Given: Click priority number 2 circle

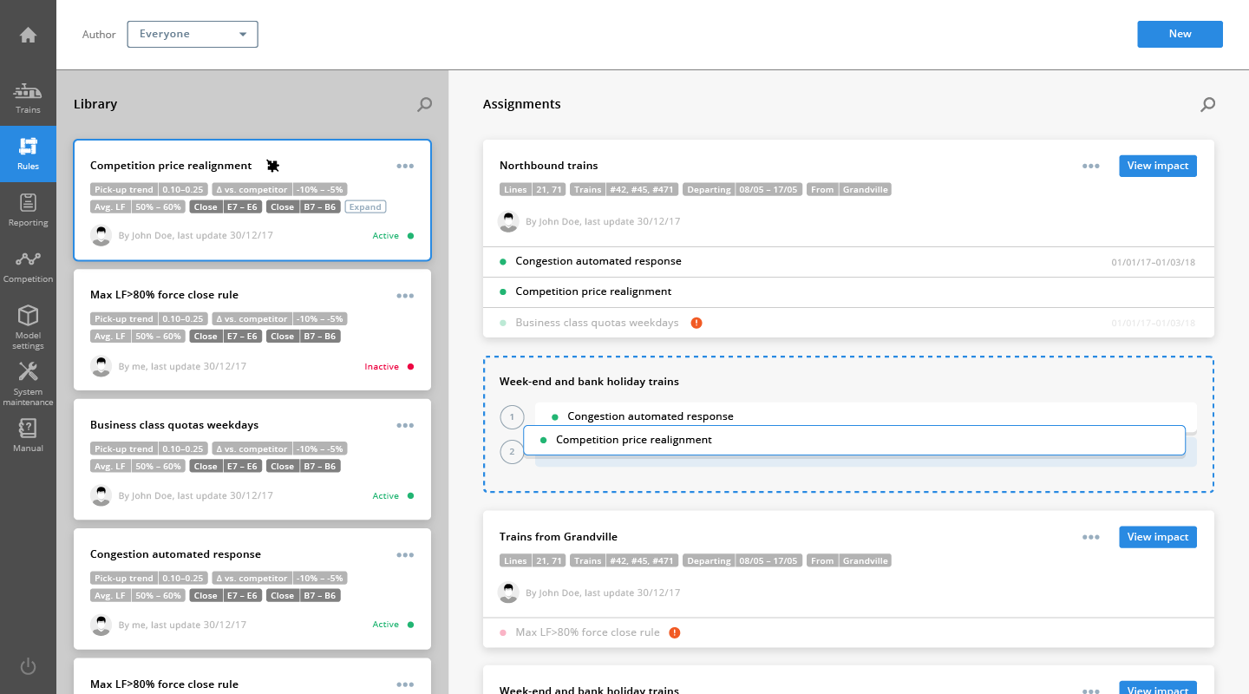Looking at the screenshot, I should pyautogui.click(x=512, y=452).
